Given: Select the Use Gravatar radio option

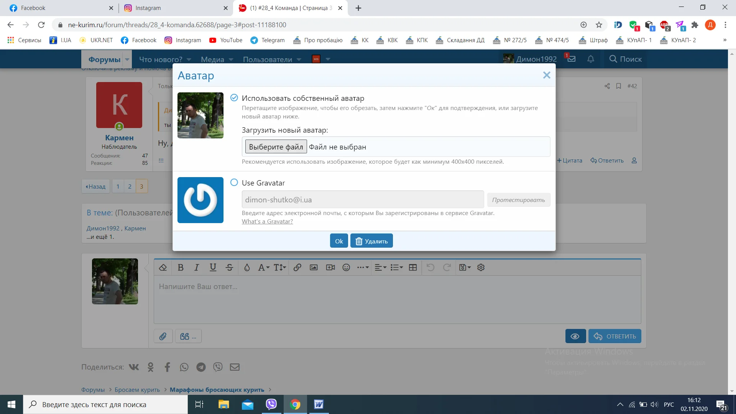Looking at the screenshot, I should pos(234,183).
